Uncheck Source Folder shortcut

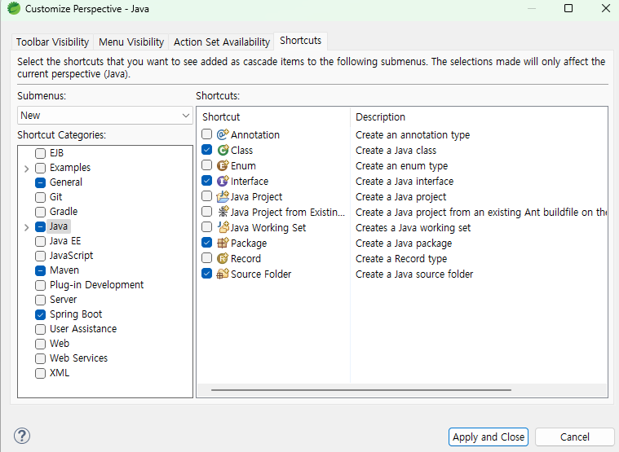(x=207, y=273)
